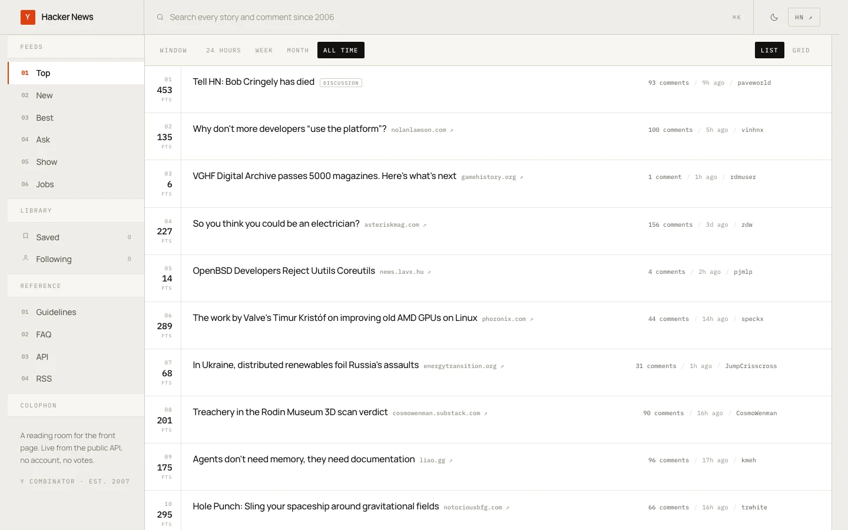Open the Top feed
848x530 pixels.
[x=76, y=73]
